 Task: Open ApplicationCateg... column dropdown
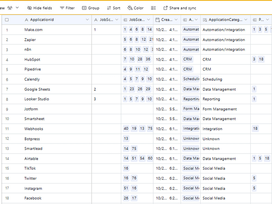point(246,20)
